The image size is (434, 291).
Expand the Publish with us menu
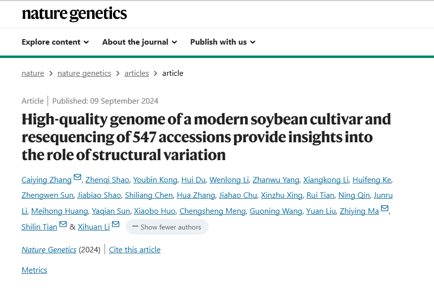pyautogui.click(x=222, y=42)
